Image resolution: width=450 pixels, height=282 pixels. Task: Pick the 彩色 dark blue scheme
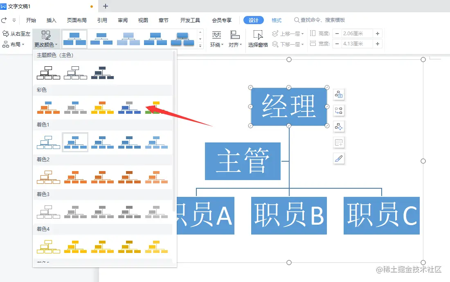[x=129, y=107]
